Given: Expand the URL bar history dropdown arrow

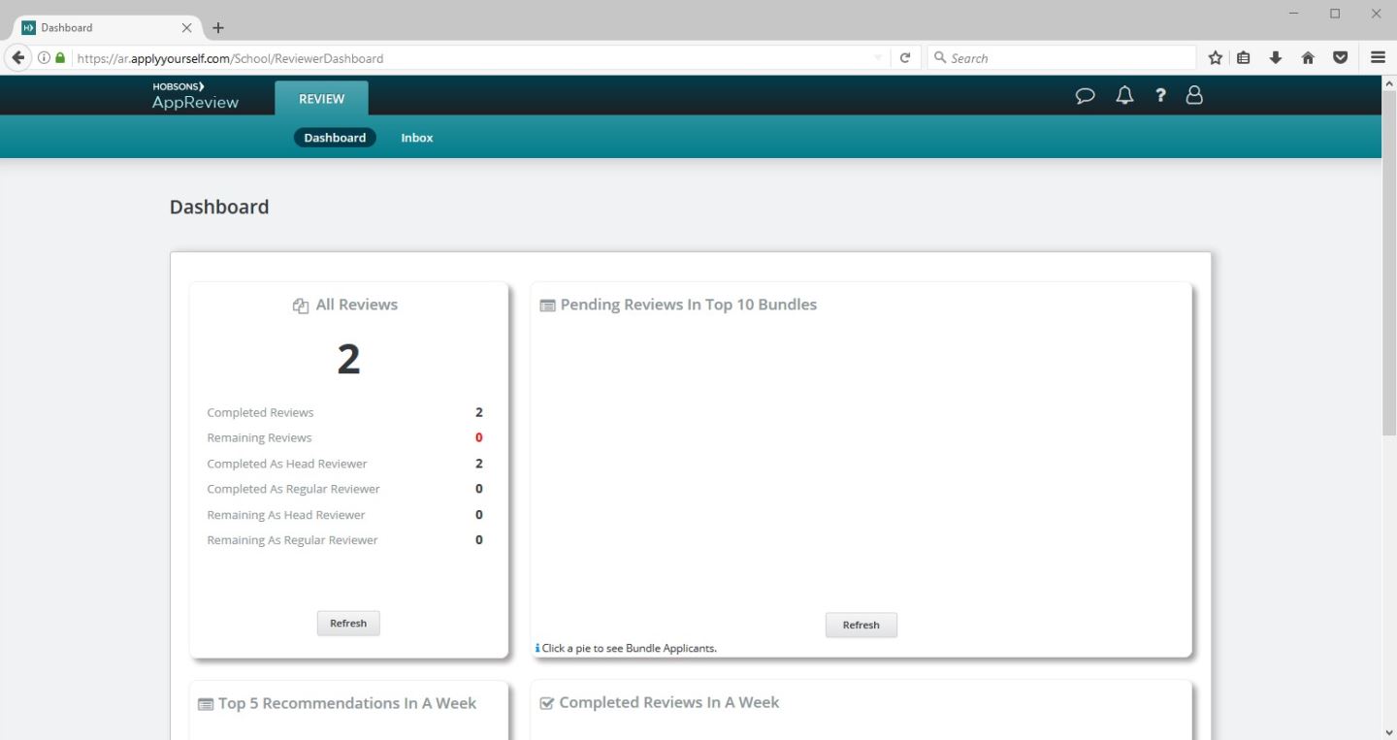Looking at the screenshot, I should 878,58.
